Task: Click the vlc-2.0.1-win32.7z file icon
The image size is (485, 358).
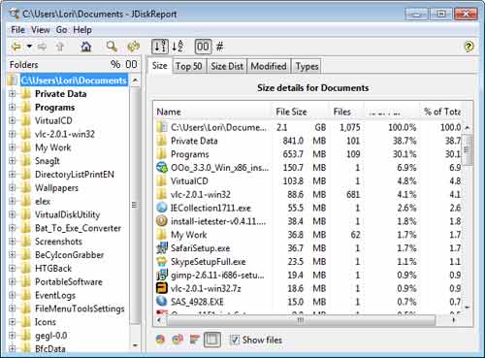Action: (162, 288)
